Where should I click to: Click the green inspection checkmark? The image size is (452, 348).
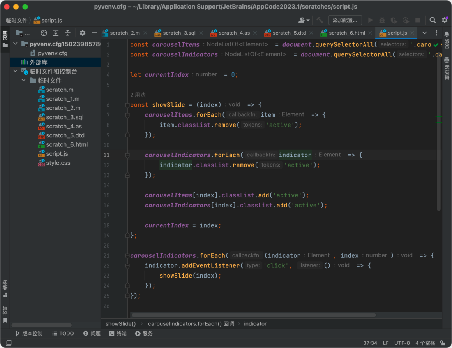(x=436, y=45)
